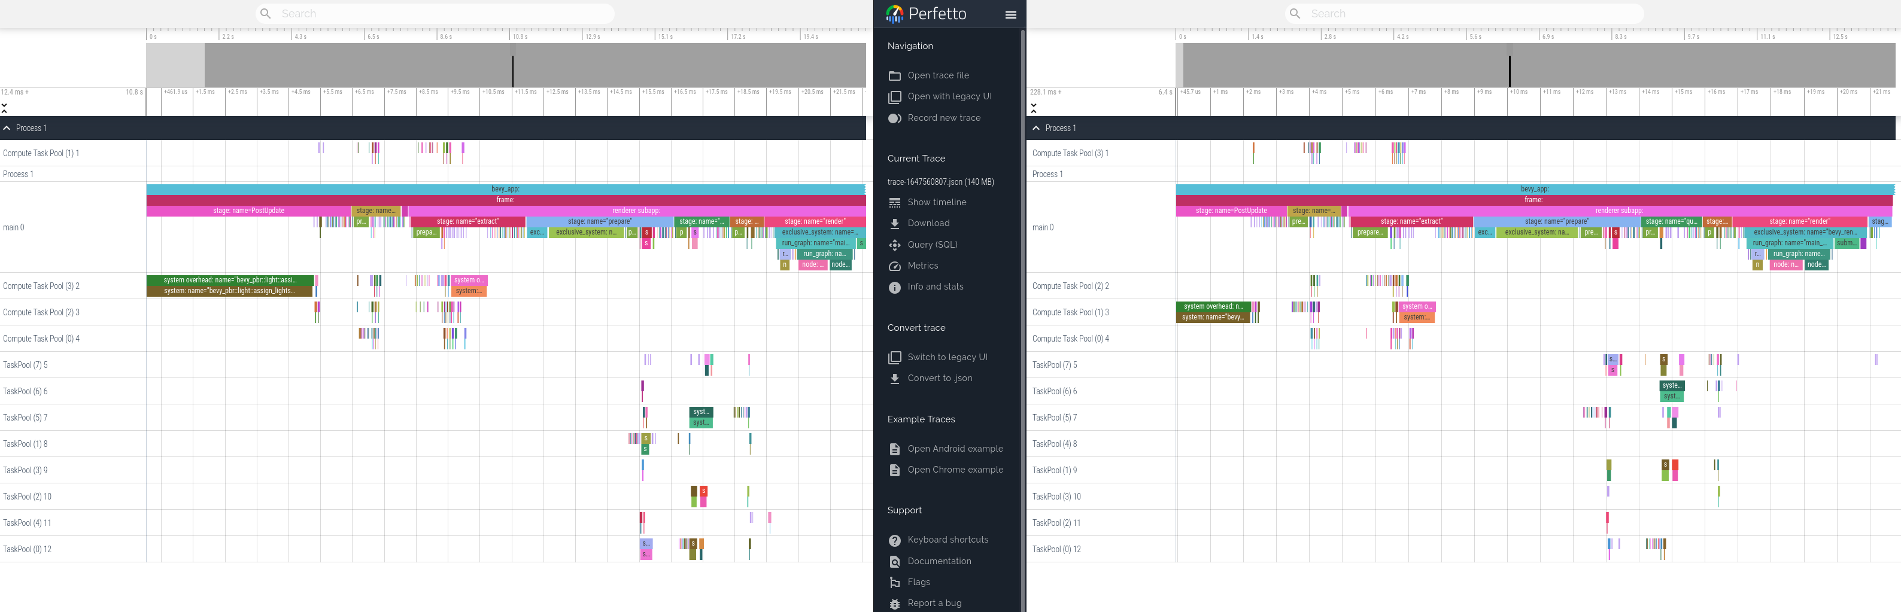Click the Download trace icon
The height and width of the screenshot is (612, 1901).
pos(894,223)
